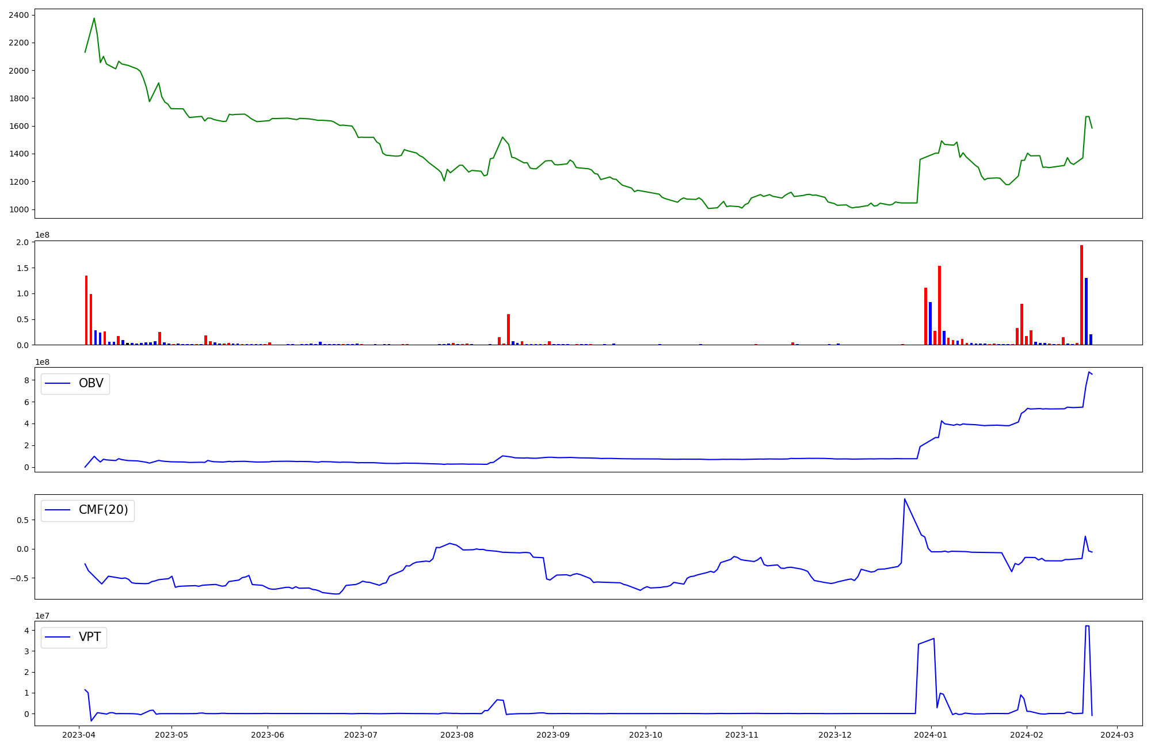This screenshot has width=1151, height=748.
Task: Click the 1e8 exponent label above the volume chart
Action: pos(43,235)
